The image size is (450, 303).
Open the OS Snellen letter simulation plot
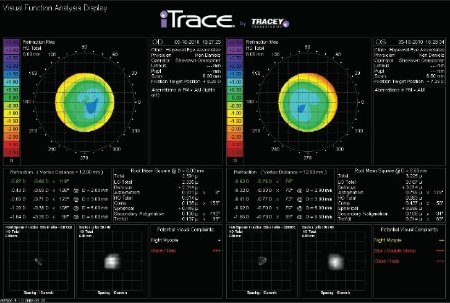(x=336, y=261)
